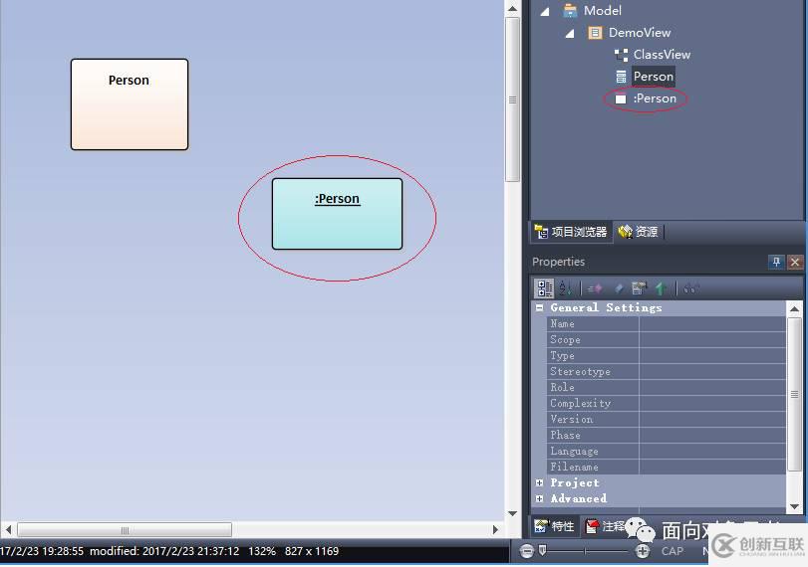
Task: Switch to the 资源 tab
Action: coord(639,232)
